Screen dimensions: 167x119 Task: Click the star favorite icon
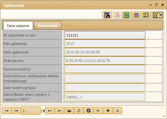[x=108, y=111]
